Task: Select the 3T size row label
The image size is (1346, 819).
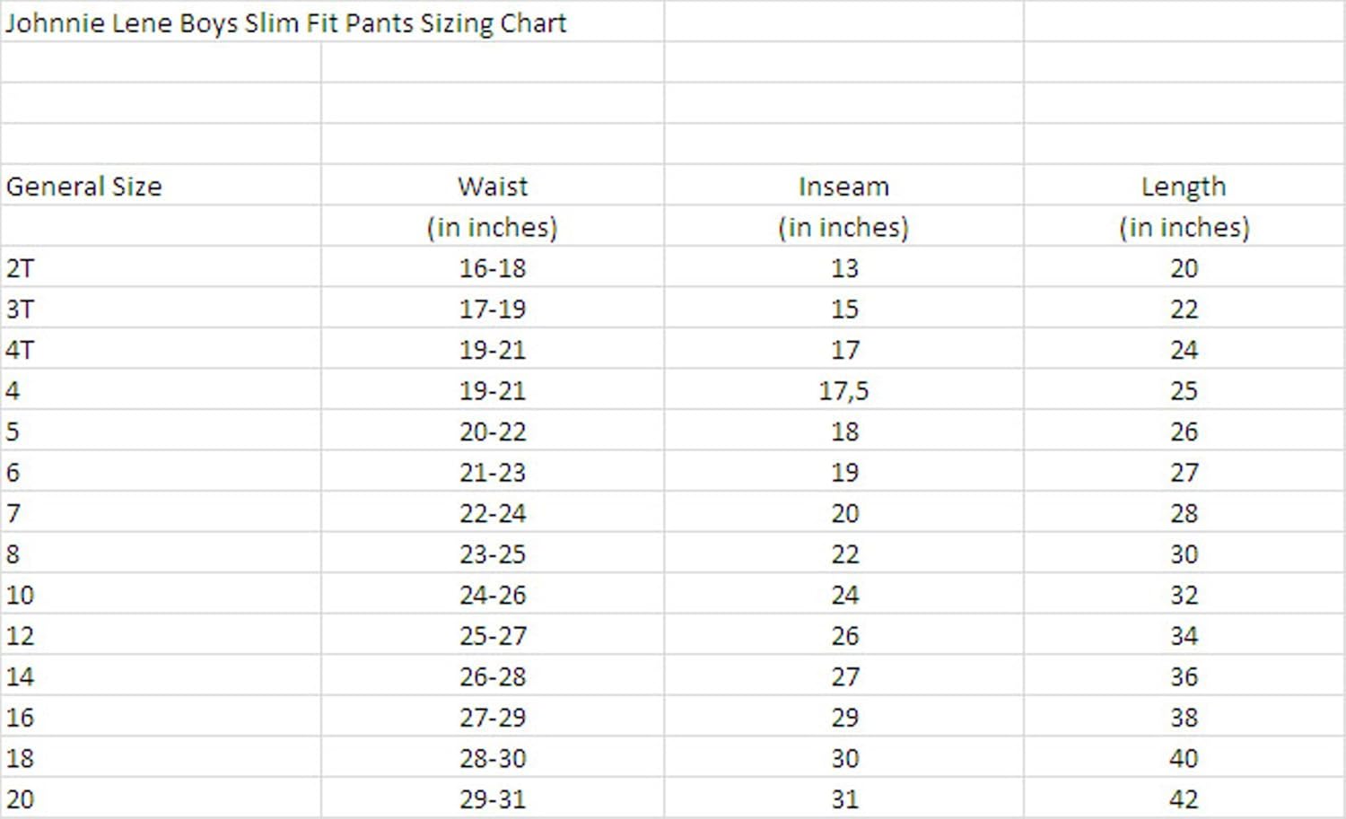Action: pyautogui.click(x=20, y=309)
